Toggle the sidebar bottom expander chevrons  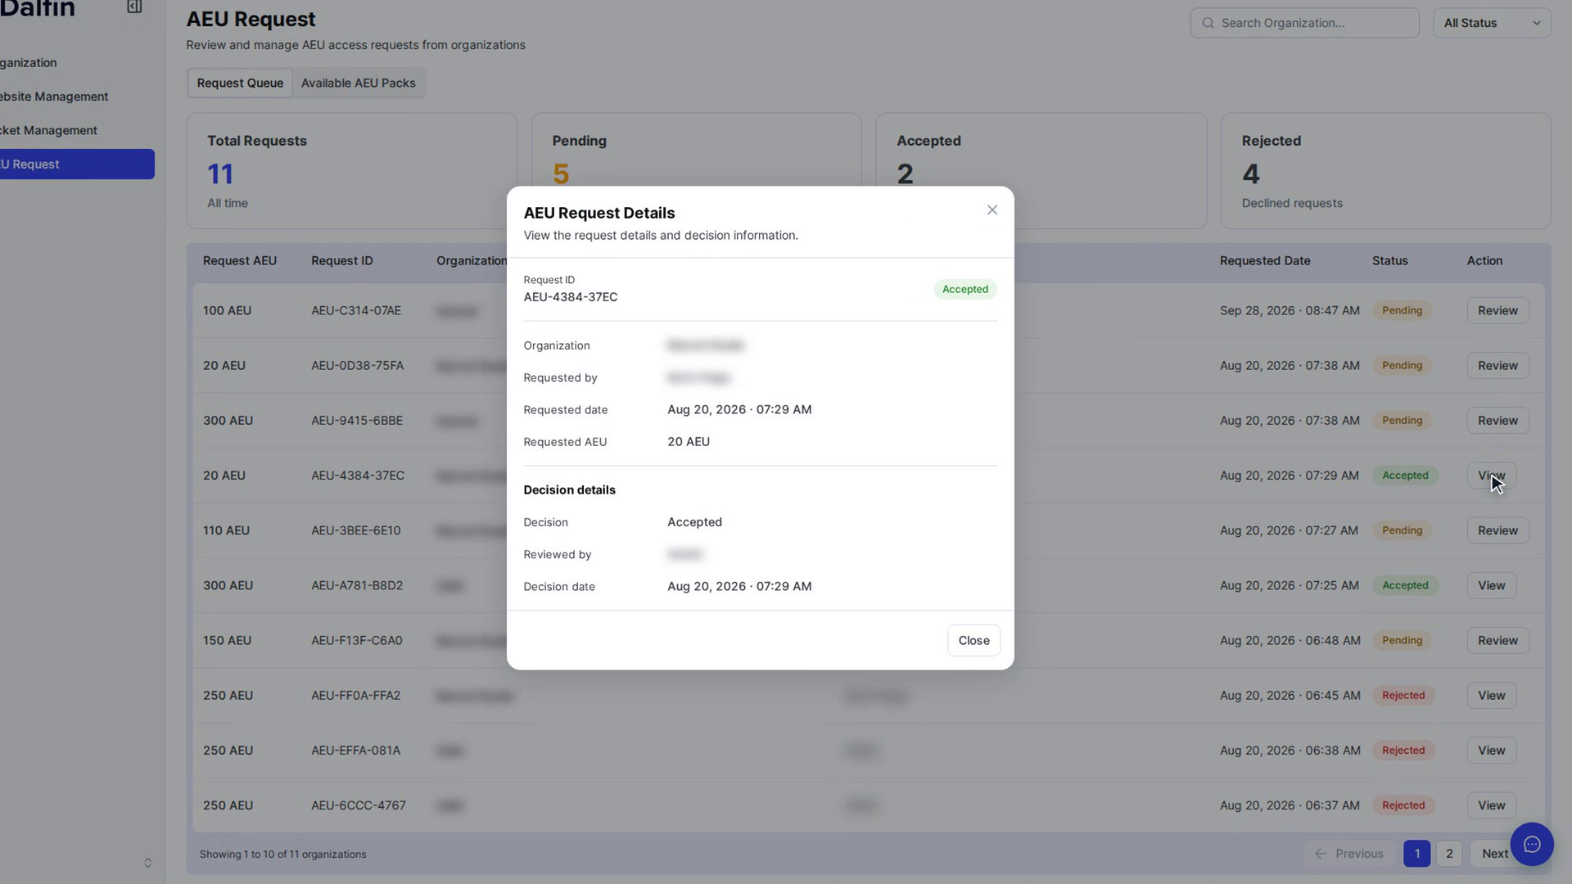click(147, 863)
